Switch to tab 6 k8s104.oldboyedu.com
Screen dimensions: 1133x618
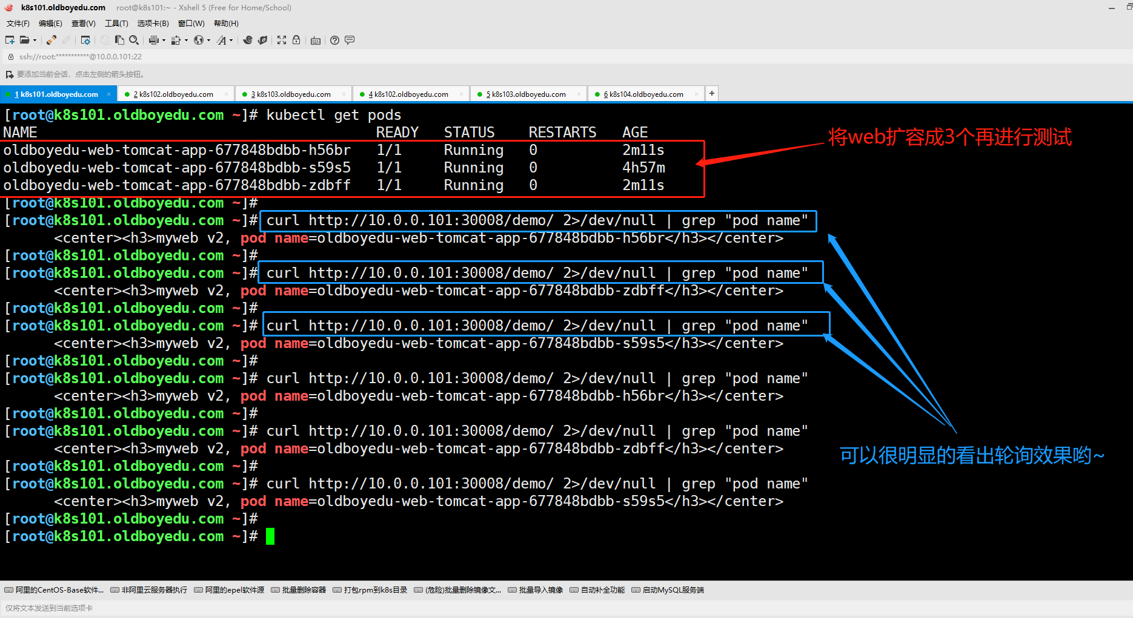[x=646, y=94]
